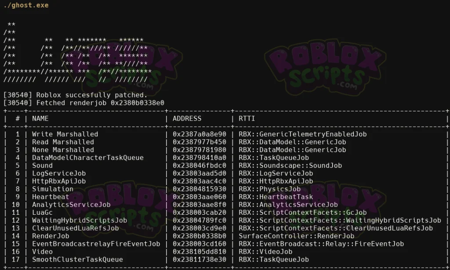This screenshot has height=270, width=450.
Task: Click RBX::TaskQueueJob in row 17
Action: coord(274,259)
